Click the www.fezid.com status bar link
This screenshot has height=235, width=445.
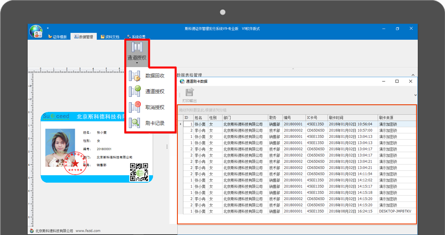coord(88,231)
